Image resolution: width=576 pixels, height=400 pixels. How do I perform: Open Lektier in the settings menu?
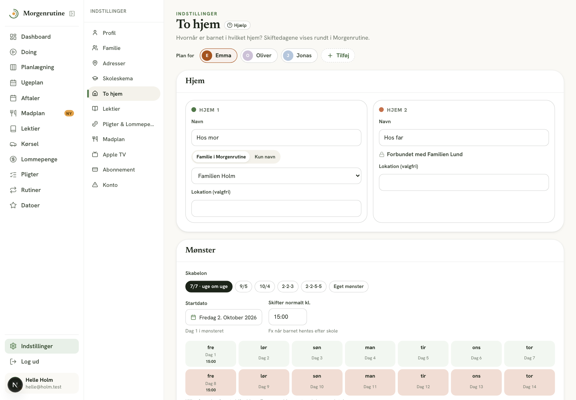point(124,109)
